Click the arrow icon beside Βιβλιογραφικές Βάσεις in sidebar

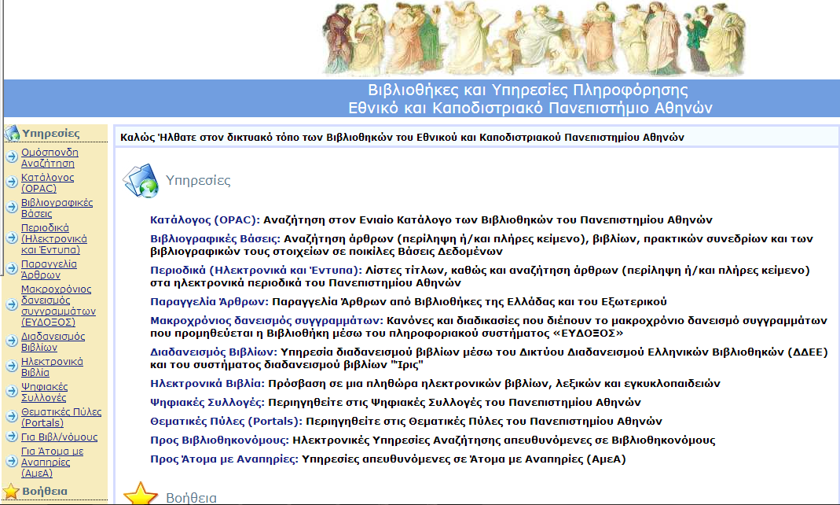[12, 208]
